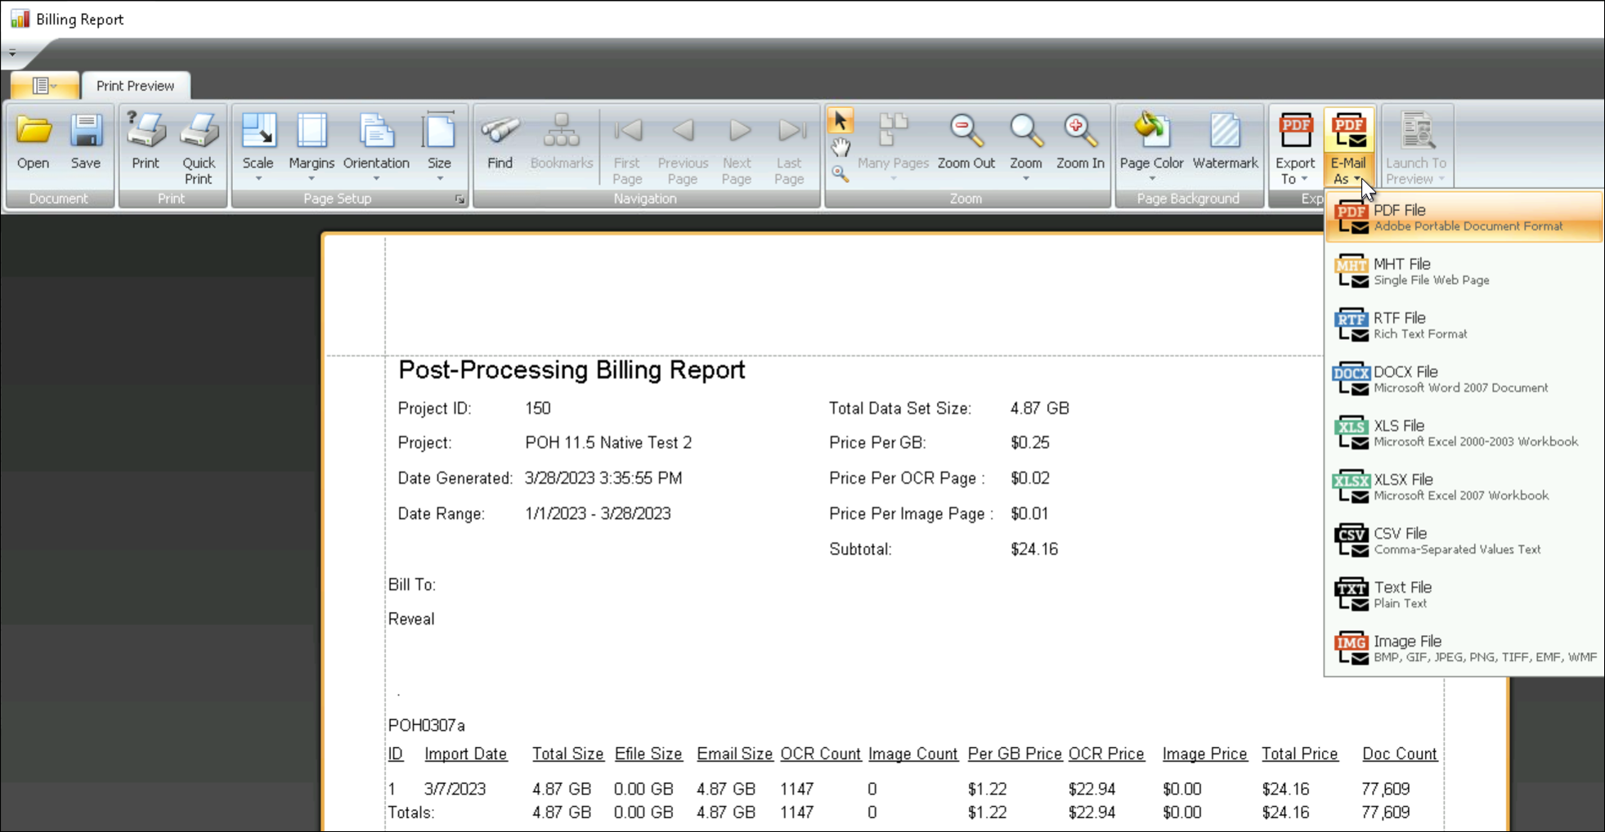The image size is (1605, 832).
Task: Expand the Scale dropdown
Action: click(x=258, y=149)
